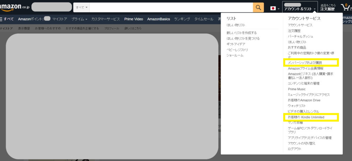The image size is (352, 161).
Task: Open the hamburger すべて menu
Action: pos(7,19)
